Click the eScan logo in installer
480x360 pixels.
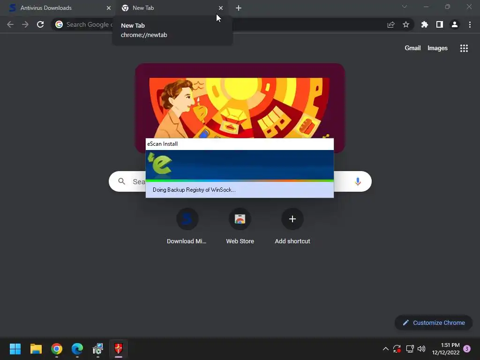159,164
